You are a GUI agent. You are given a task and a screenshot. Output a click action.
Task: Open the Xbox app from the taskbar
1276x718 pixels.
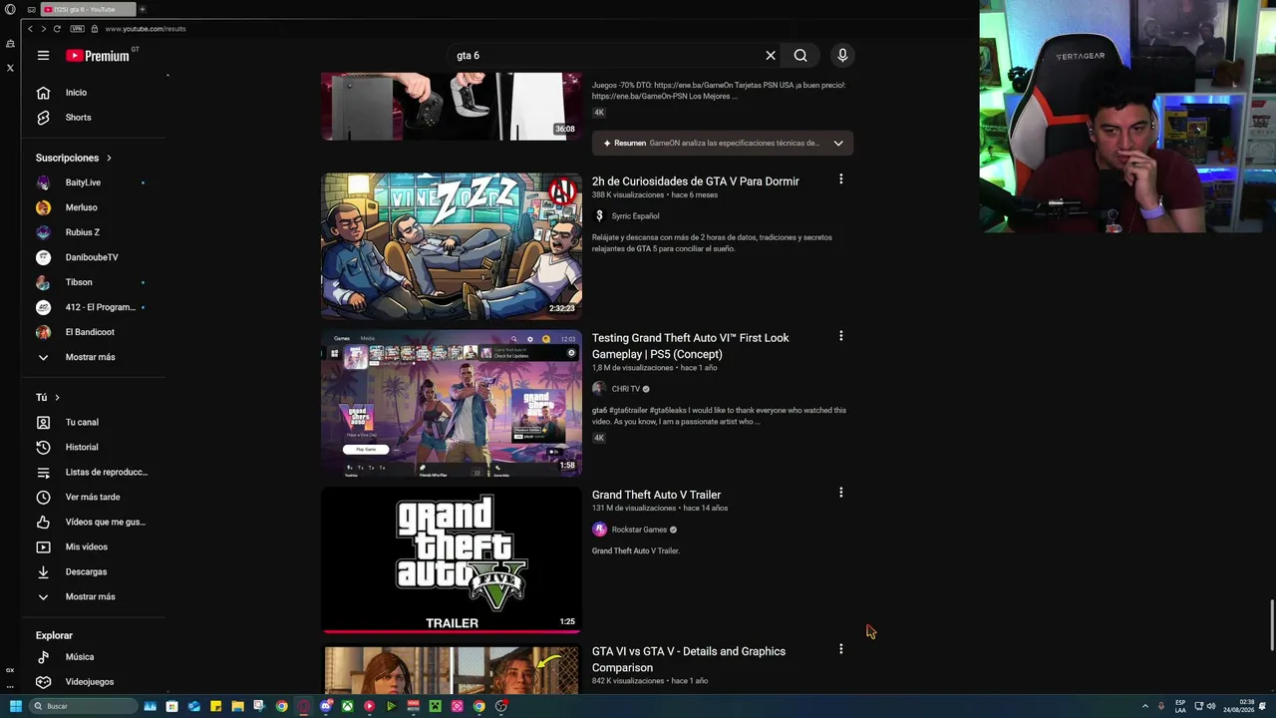tap(347, 706)
